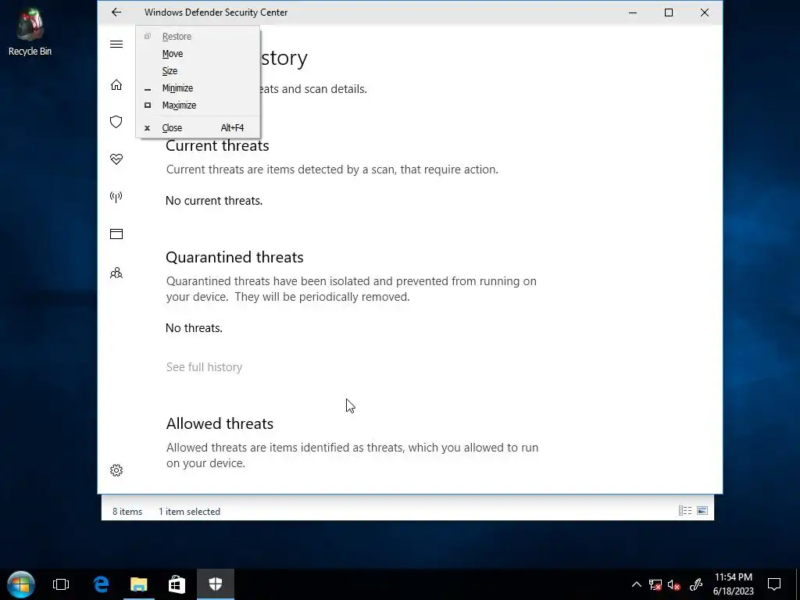This screenshot has height=600, width=800.
Task: Open Device performance & health heart icon
Action: [116, 159]
